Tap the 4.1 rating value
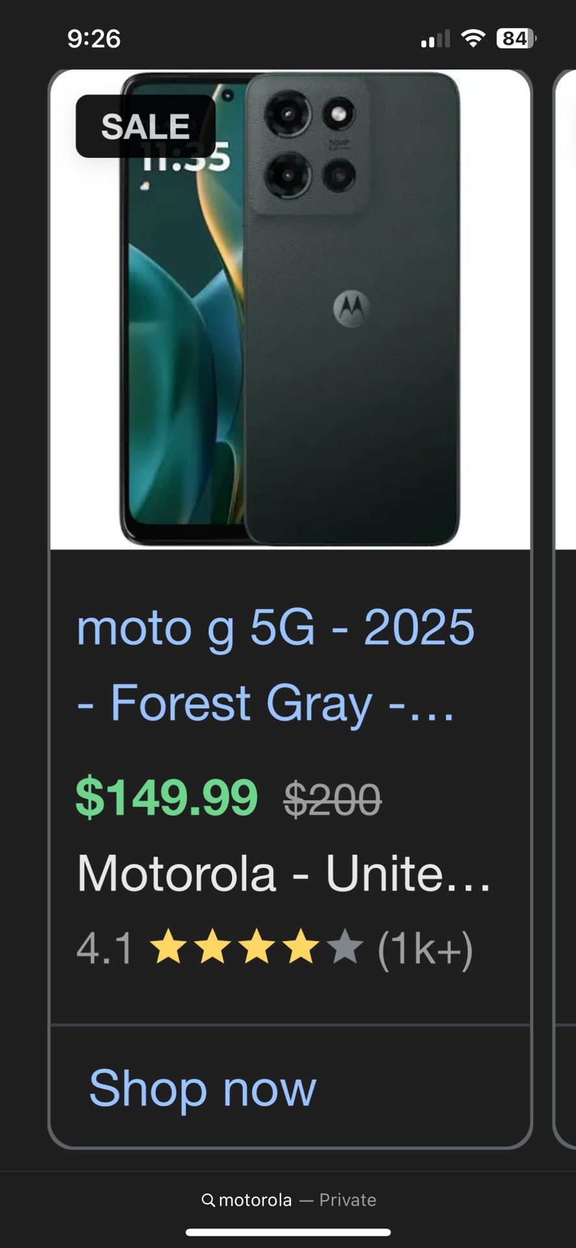576x1248 pixels. coord(105,949)
